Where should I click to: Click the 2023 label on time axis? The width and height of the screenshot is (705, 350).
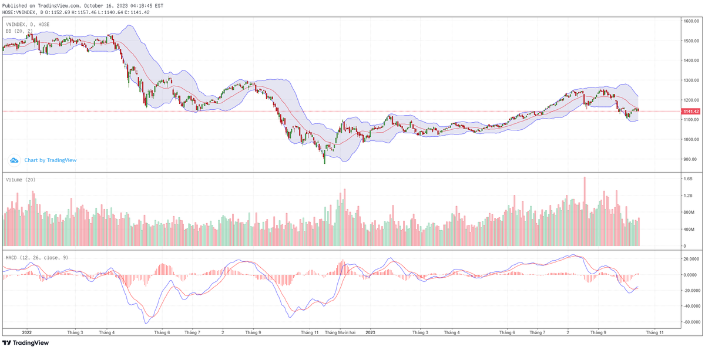click(x=370, y=332)
